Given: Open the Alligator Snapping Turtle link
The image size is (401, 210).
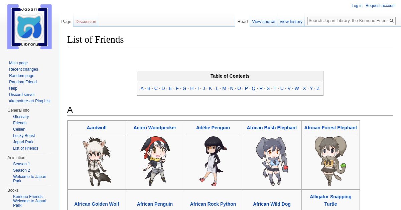Looking at the screenshot, I should click(x=330, y=200).
